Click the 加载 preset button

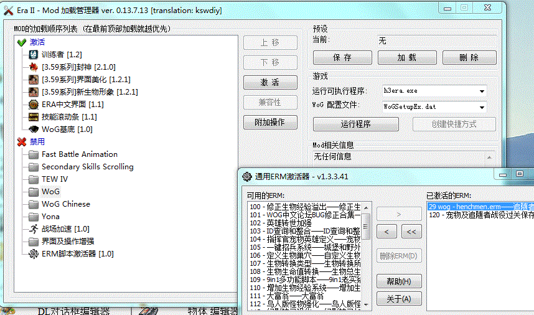[407, 57]
